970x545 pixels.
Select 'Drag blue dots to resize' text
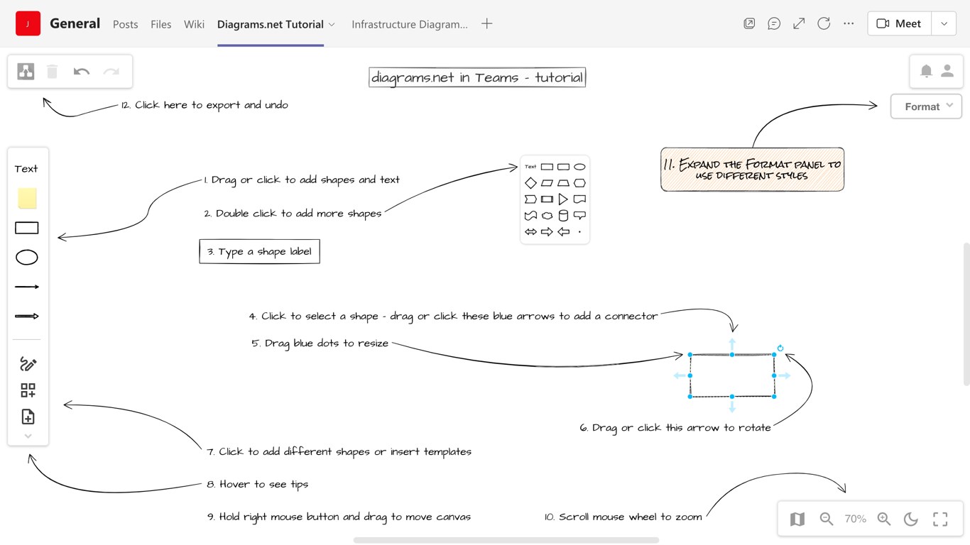320,343
